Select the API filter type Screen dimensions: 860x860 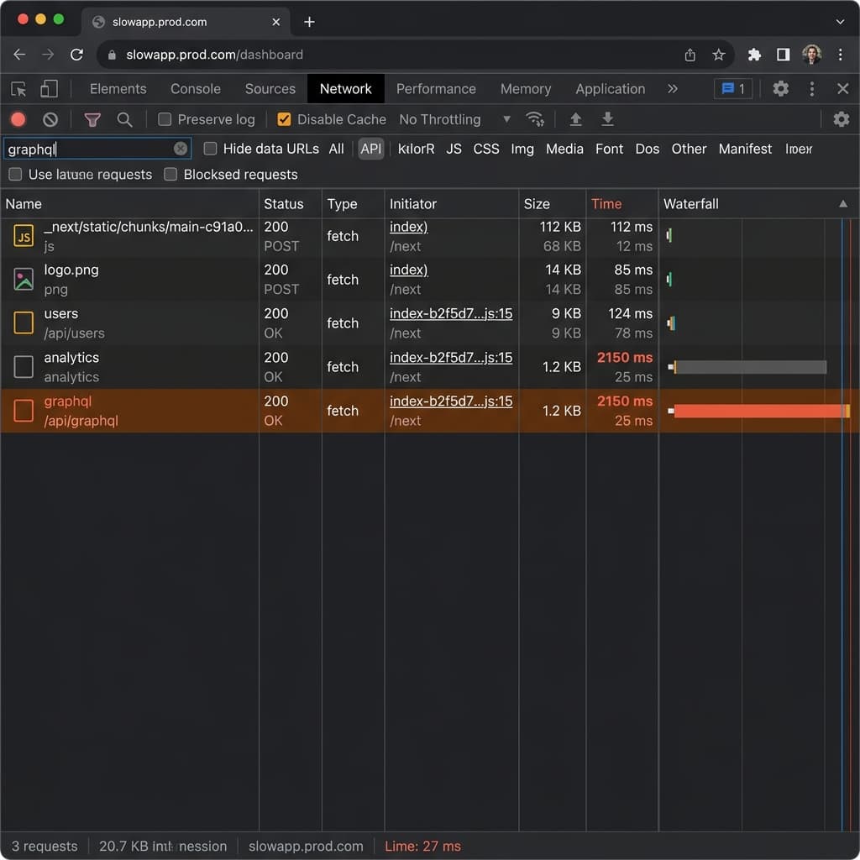point(370,149)
